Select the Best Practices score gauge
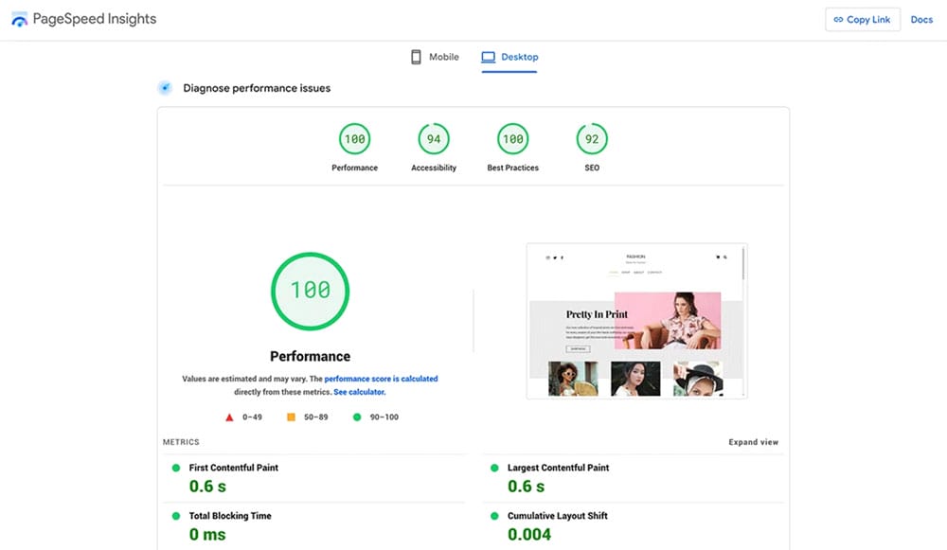The width and height of the screenshot is (947, 550). tap(512, 139)
